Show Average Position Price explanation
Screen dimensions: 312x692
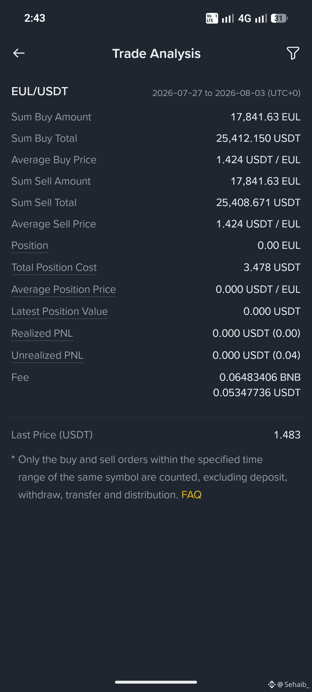click(64, 289)
